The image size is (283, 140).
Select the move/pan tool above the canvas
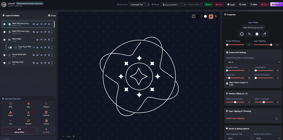click(211, 16)
